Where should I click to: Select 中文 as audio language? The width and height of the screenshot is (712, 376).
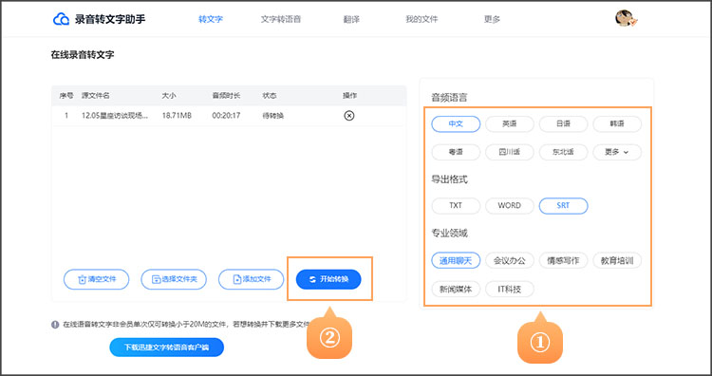tap(456, 124)
